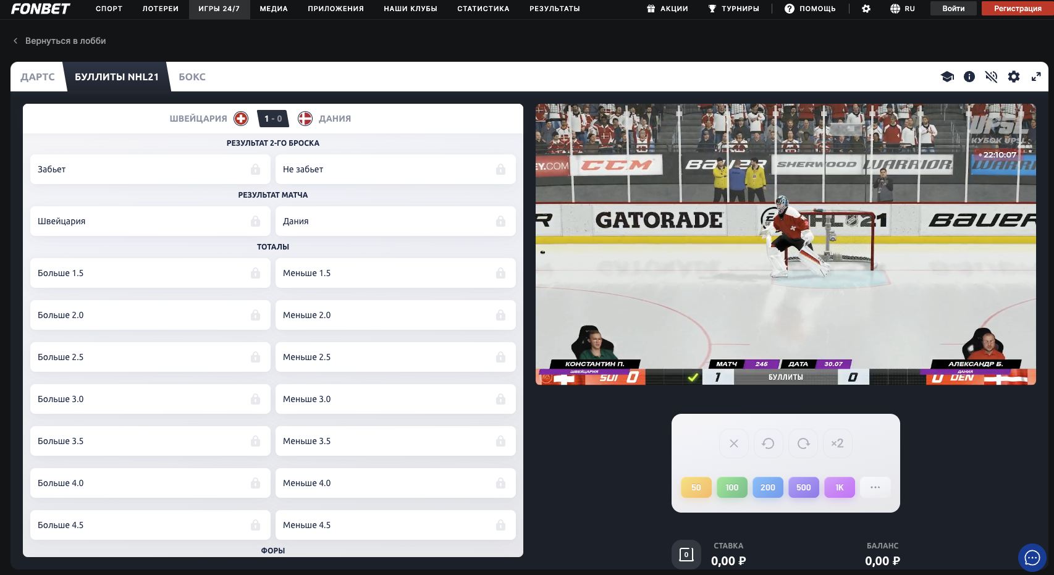This screenshot has height=575, width=1054.
Task: Click the 1 - 0 score badge
Action: (x=273, y=119)
